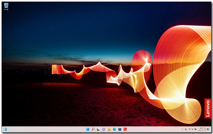Open the blue notification badge

point(208,129)
